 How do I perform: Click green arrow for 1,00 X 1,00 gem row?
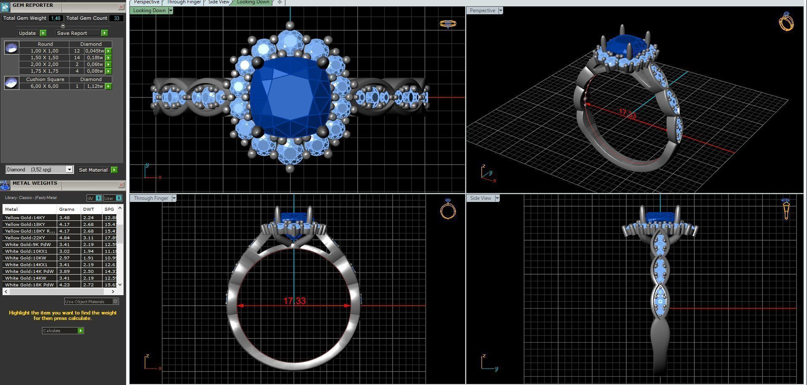point(108,51)
